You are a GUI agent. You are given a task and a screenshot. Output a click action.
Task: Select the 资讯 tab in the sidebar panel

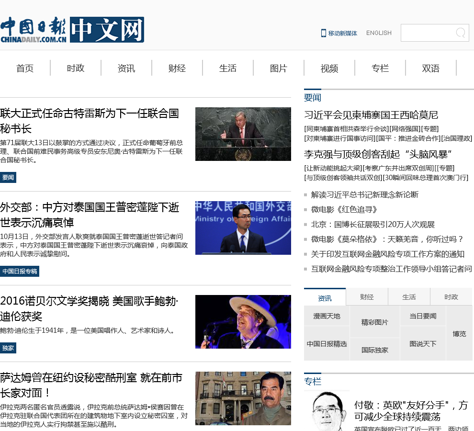point(325,298)
